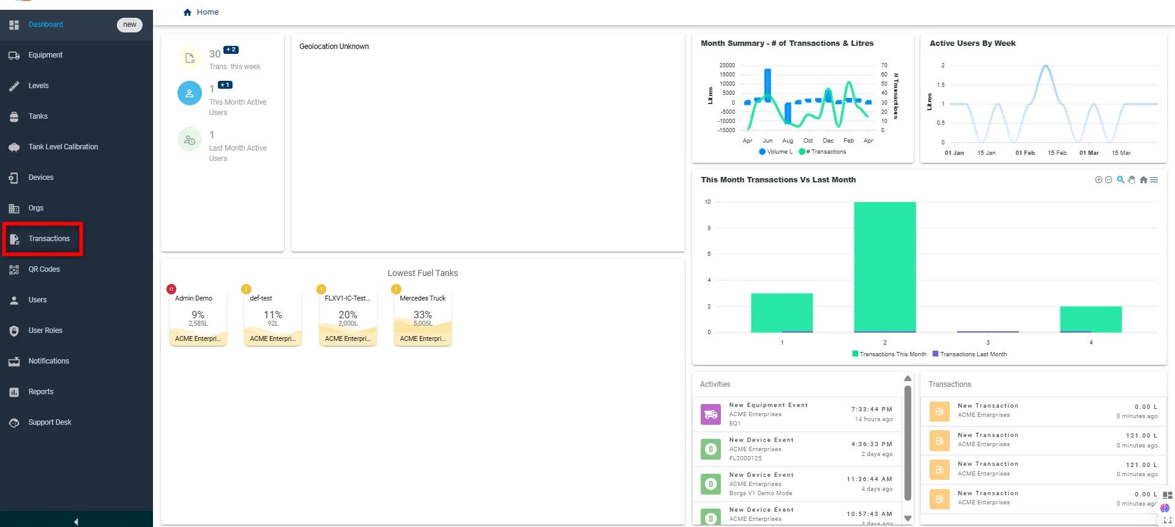The image size is (1175, 527).
Task: Zoom out on the transactions chart
Action: pyautogui.click(x=1108, y=180)
